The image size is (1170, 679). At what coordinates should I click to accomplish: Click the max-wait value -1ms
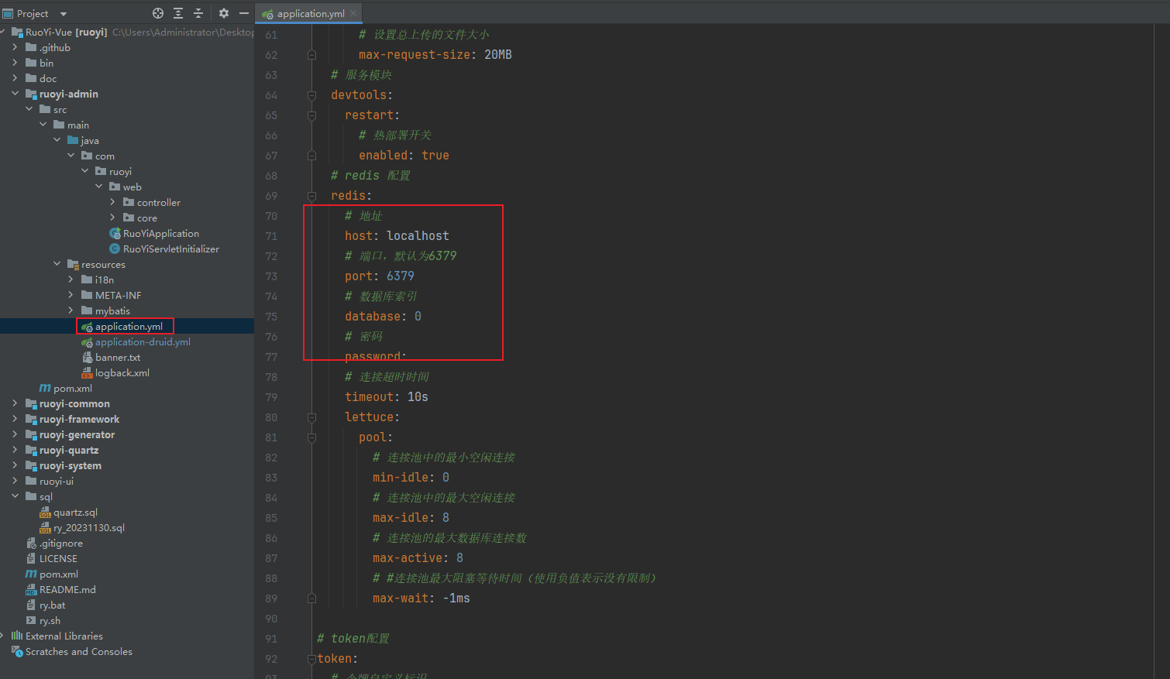pos(456,598)
